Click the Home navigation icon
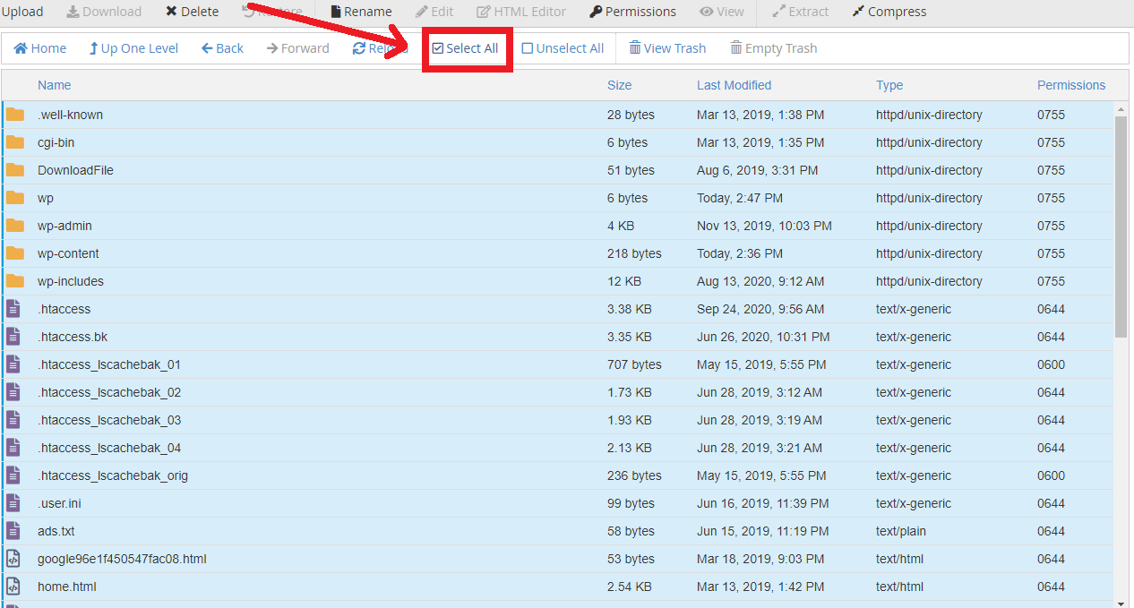1134x608 pixels. [x=39, y=47]
